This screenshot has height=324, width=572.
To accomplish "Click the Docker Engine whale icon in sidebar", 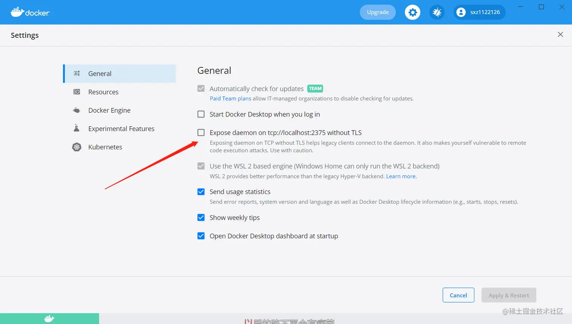I will [x=77, y=110].
